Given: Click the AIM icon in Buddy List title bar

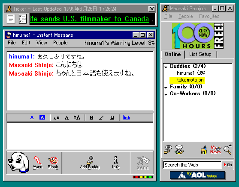Looking at the screenshot, I should click(166, 9).
